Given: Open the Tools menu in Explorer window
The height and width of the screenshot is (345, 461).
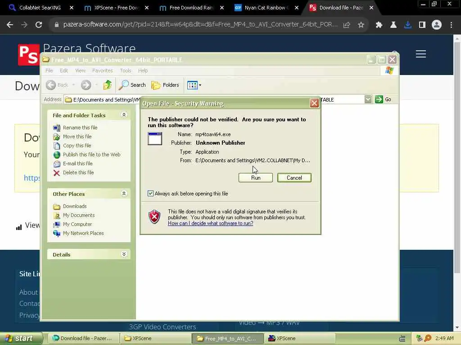Looking at the screenshot, I should pyautogui.click(x=126, y=71).
